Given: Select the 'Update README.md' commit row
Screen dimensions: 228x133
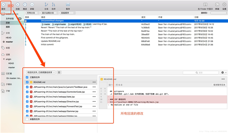Looking at the screenshot, I should point(126,41).
